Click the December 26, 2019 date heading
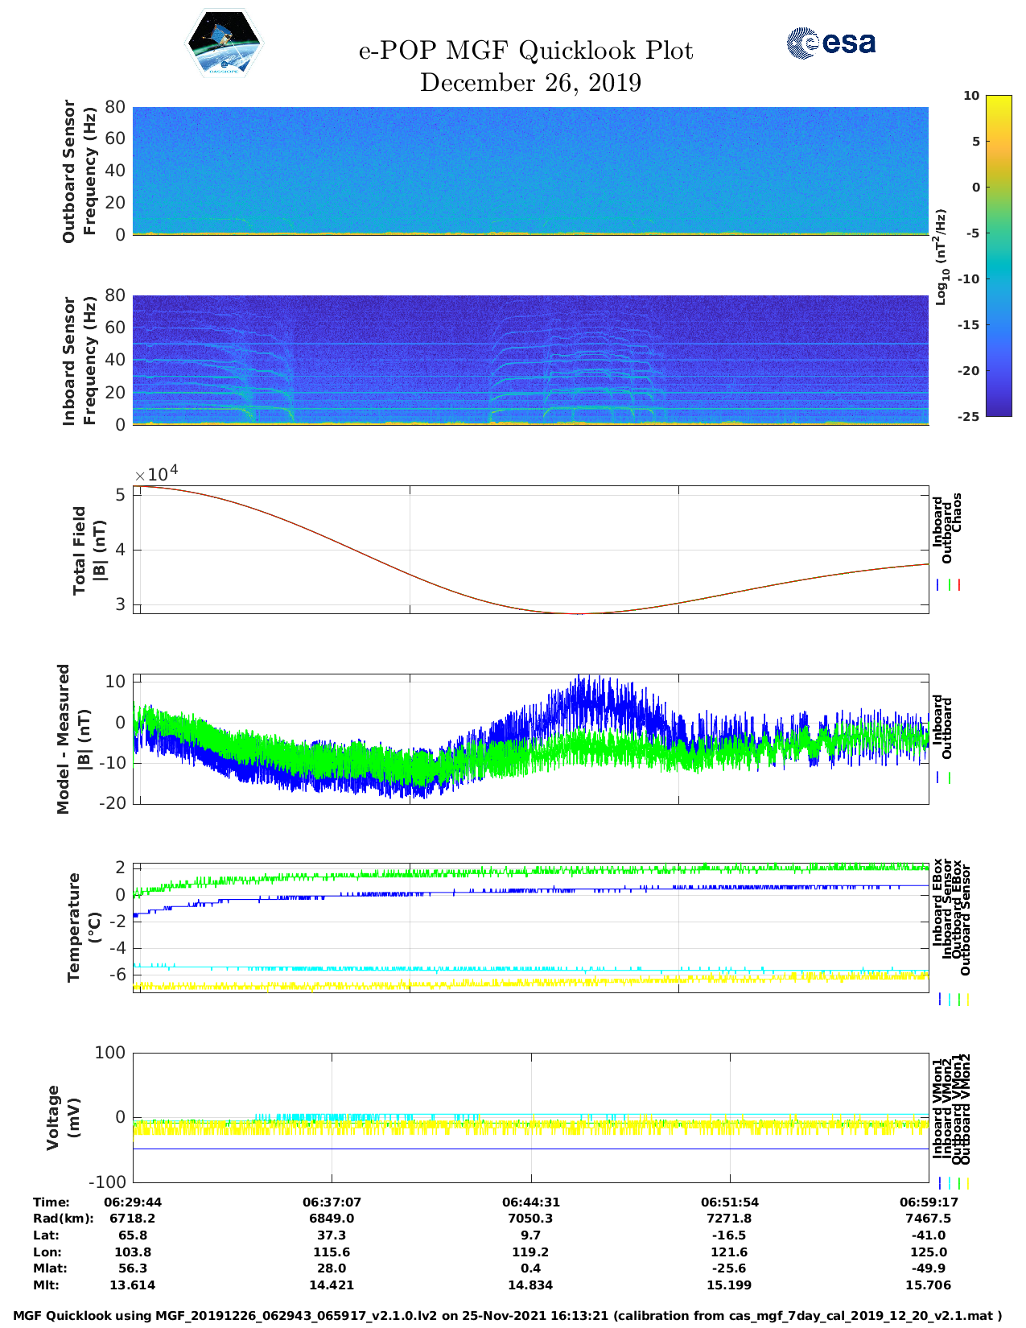The height and width of the screenshot is (1328, 1026). (530, 83)
